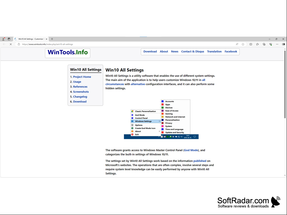Open the Facebook navigation link
This screenshot has width=287, height=215.
tap(231, 51)
